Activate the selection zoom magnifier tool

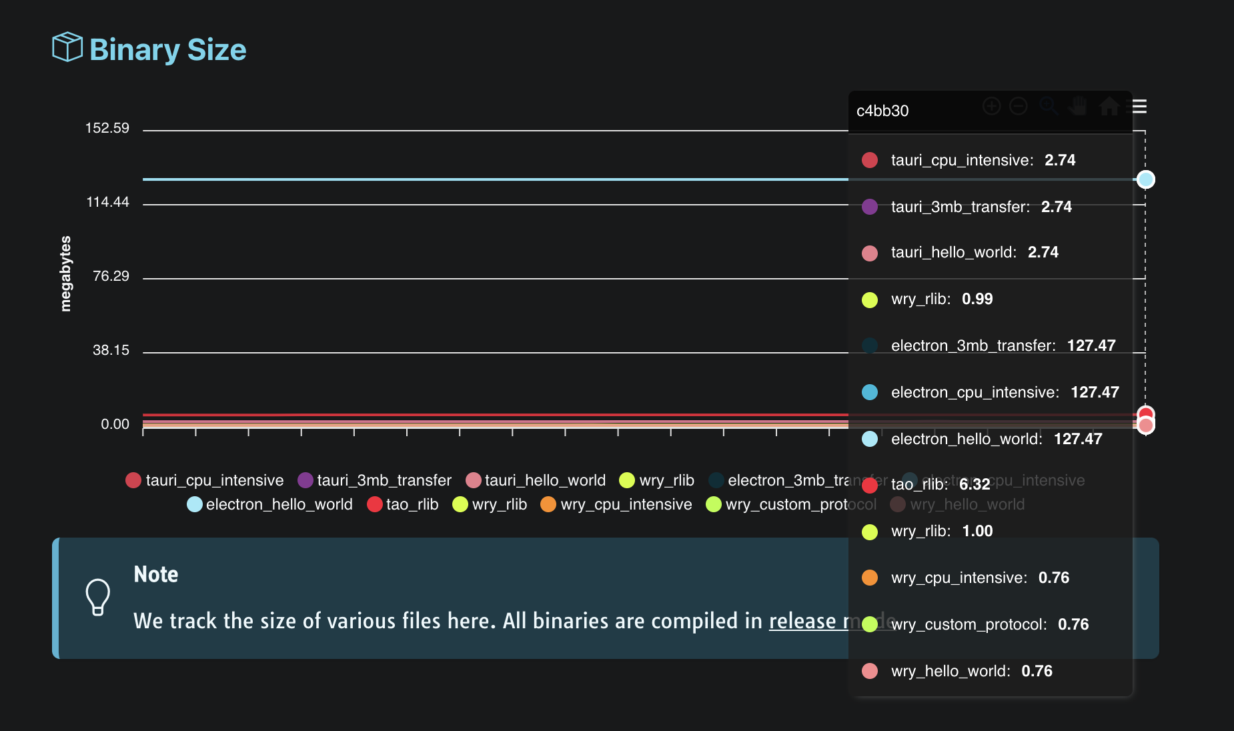coord(1048,106)
